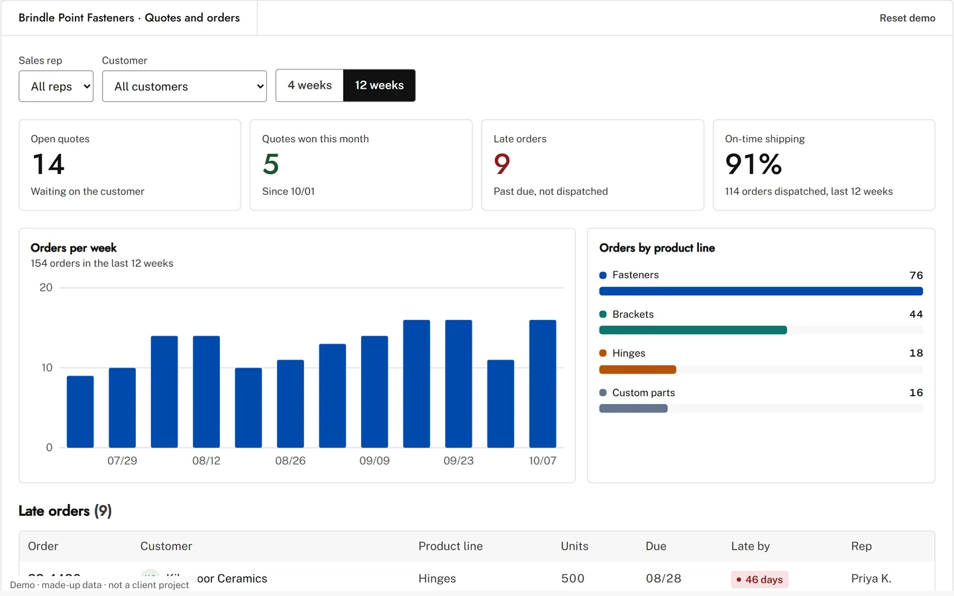Select the chart bar above 07/29
This screenshot has width=954, height=596.
coord(123,408)
